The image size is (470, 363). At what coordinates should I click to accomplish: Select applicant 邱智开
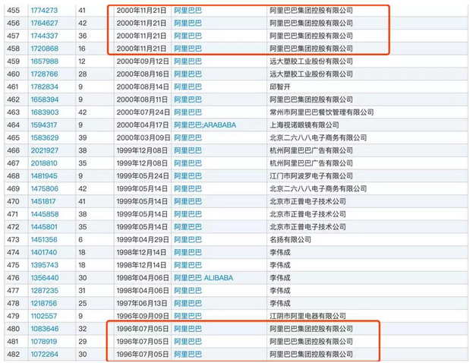[x=280, y=87]
